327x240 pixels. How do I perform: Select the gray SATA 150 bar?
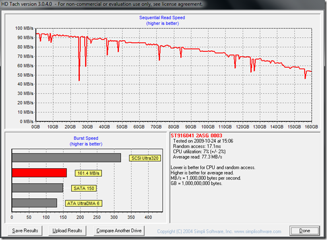(37, 188)
